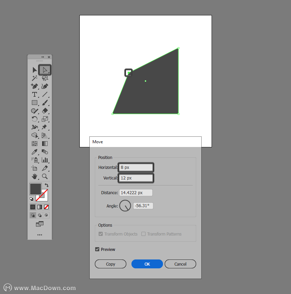
Task: Select the Slice tool
Action: tap(45, 168)
